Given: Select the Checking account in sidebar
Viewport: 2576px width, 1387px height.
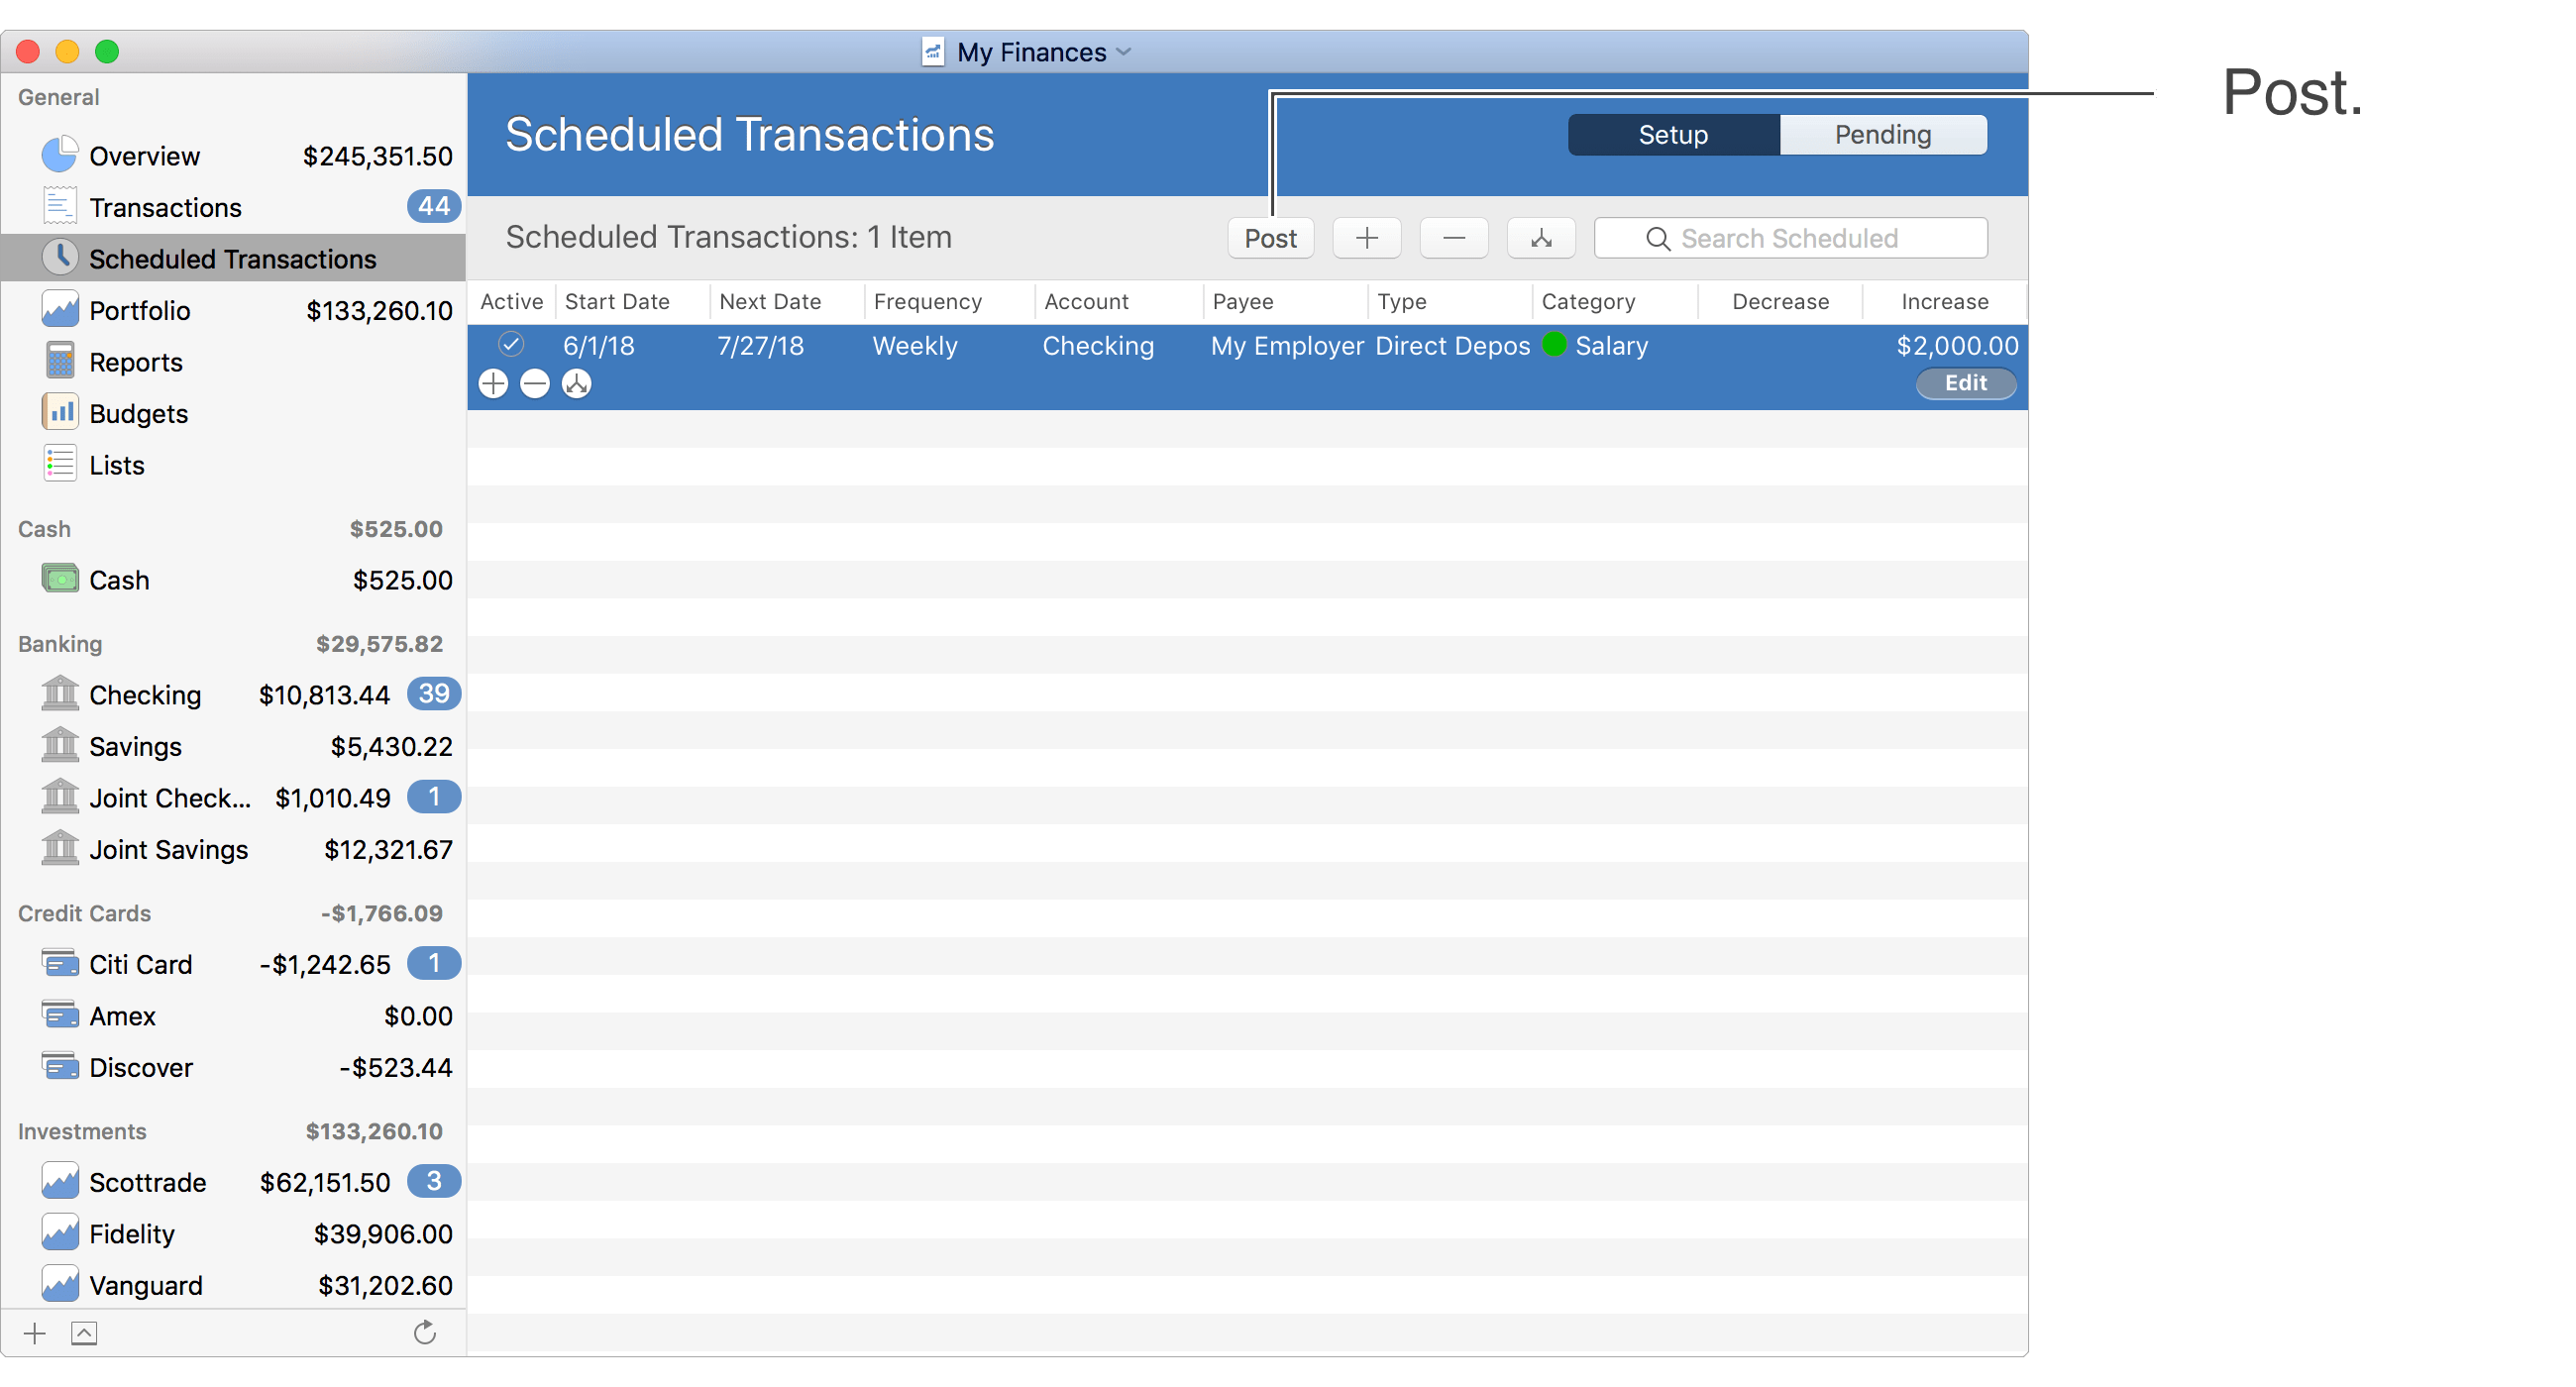Looking at the screenshot, I should point(145,694).
